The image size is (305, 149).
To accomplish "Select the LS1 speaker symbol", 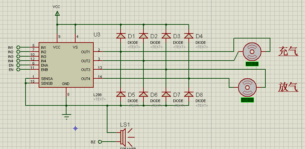I will 127,137.
